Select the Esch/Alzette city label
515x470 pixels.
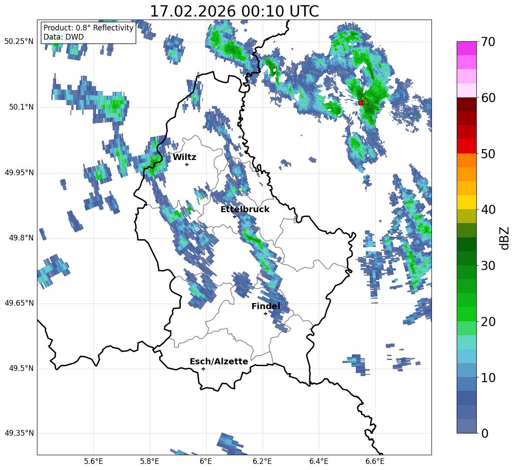coord(219,361)
